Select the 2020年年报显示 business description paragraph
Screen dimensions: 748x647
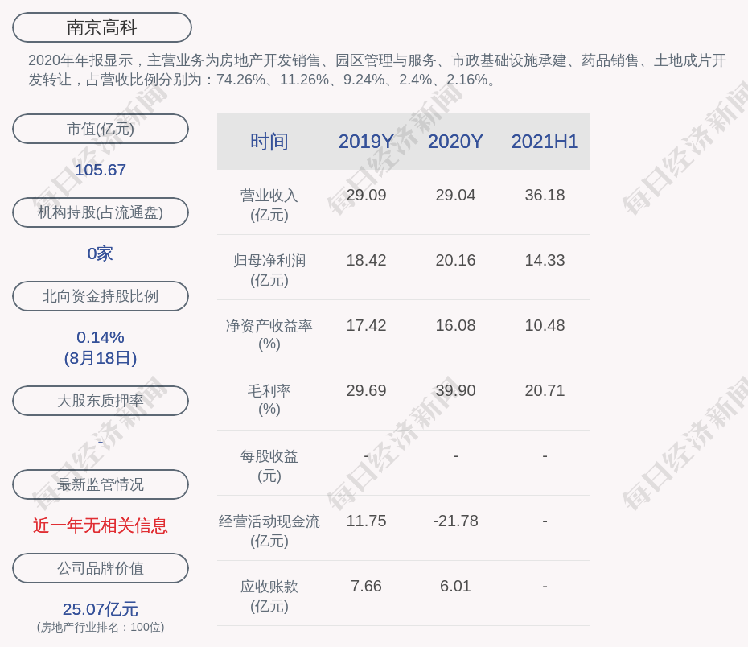point(377,70)
